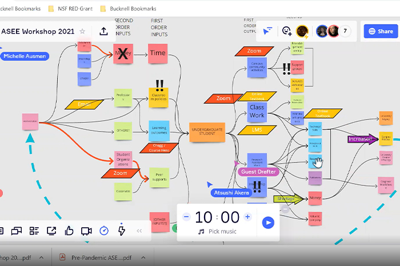Select the blue Technical Skills note
The width and height of the screenshot is (400, 266).
point(315,128)
